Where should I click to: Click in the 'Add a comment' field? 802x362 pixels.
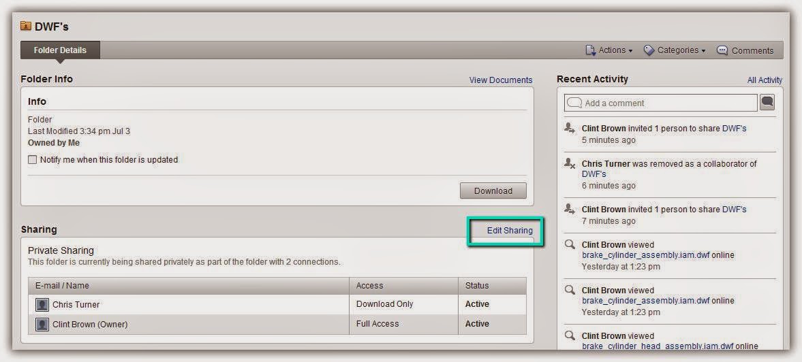(661, 103)
